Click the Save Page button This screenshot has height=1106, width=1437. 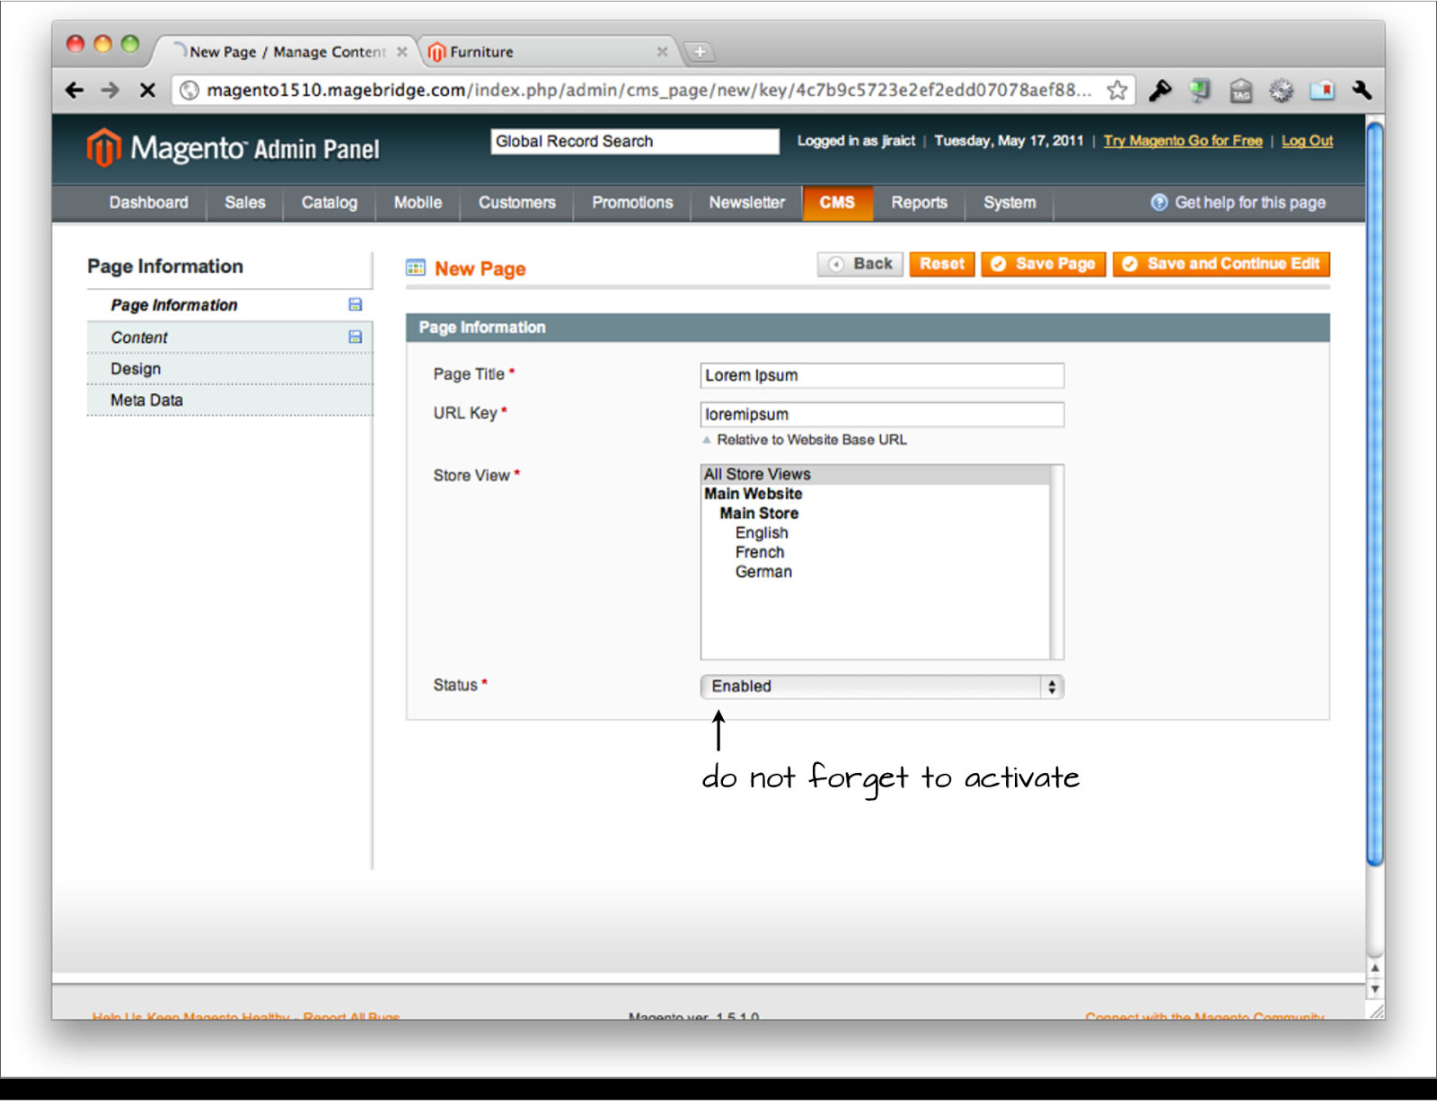point(1043,264)
